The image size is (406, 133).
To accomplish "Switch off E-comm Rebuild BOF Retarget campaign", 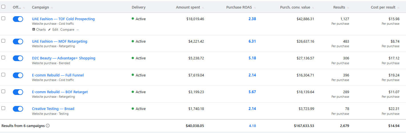I will click(x=18, y=92).
